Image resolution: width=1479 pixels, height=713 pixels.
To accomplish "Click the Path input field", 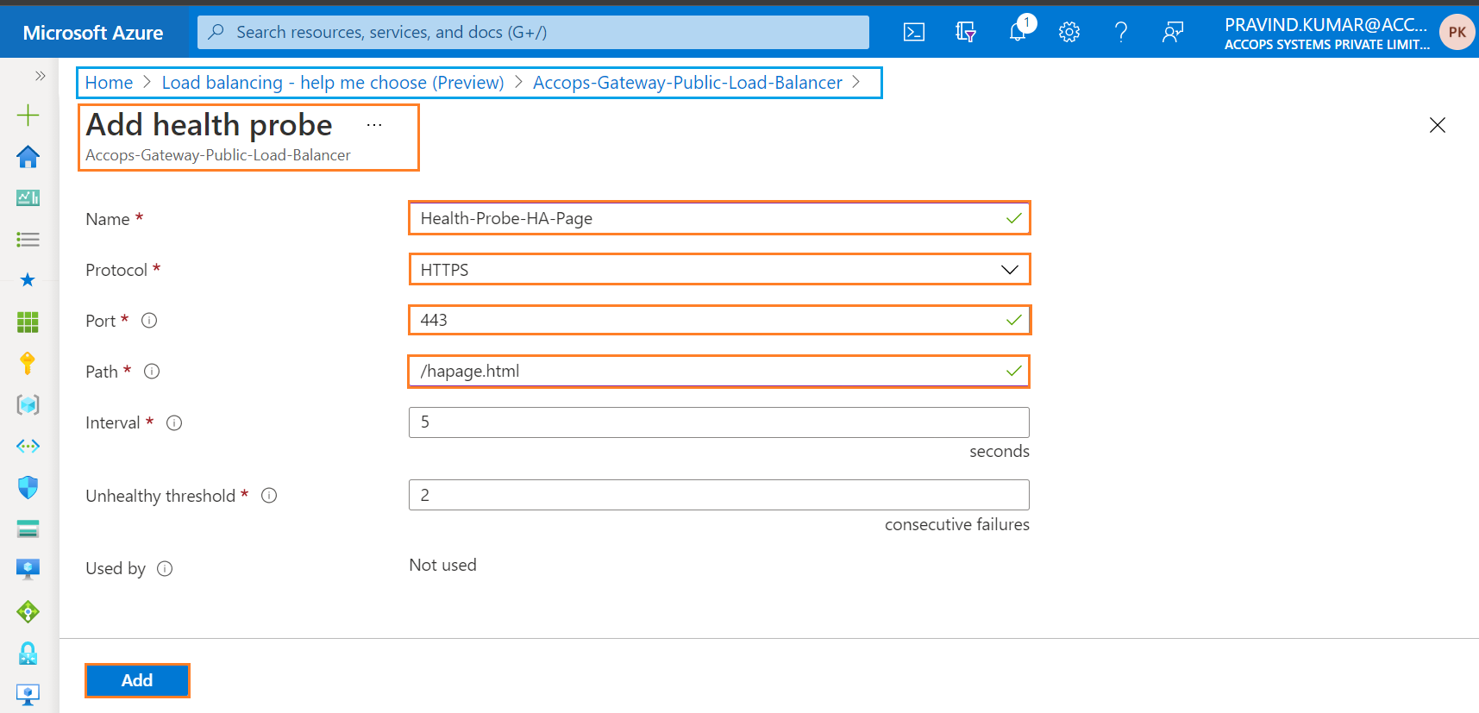I will [719, 372].
